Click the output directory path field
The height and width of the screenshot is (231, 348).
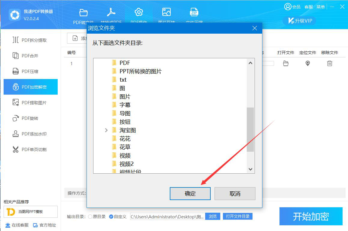(168, 217)
